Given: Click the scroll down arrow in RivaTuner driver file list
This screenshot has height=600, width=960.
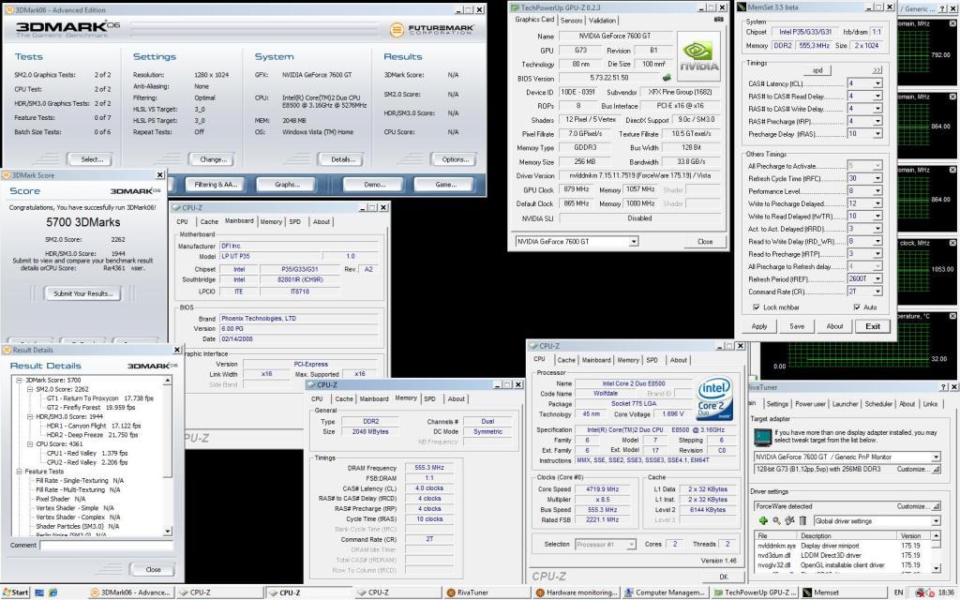Looking at the screenshot, I should [x=936, y=567].
